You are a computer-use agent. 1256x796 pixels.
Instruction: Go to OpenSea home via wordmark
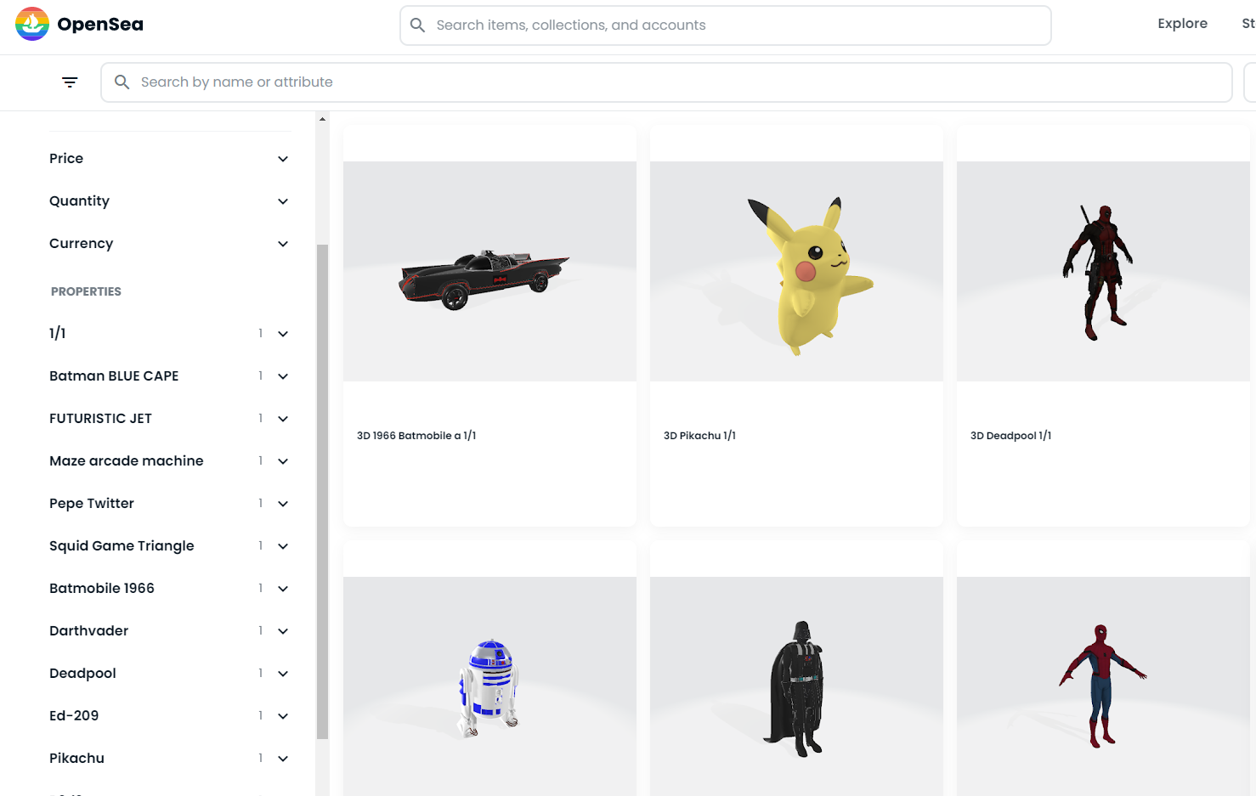point(100,24)
